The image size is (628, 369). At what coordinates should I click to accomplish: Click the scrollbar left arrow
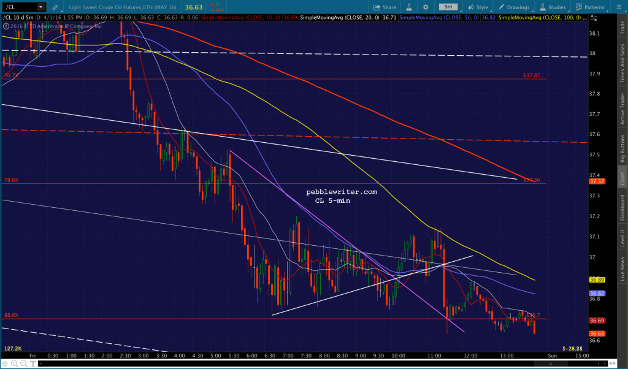[41, 363]
